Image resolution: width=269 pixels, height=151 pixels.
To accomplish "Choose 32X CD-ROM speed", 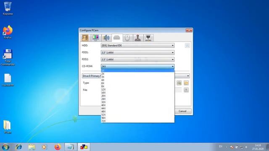I will pyautogui.click(x=137, y=102).
